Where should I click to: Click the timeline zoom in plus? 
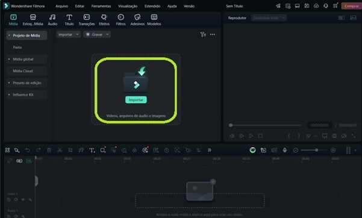point(333,150)
